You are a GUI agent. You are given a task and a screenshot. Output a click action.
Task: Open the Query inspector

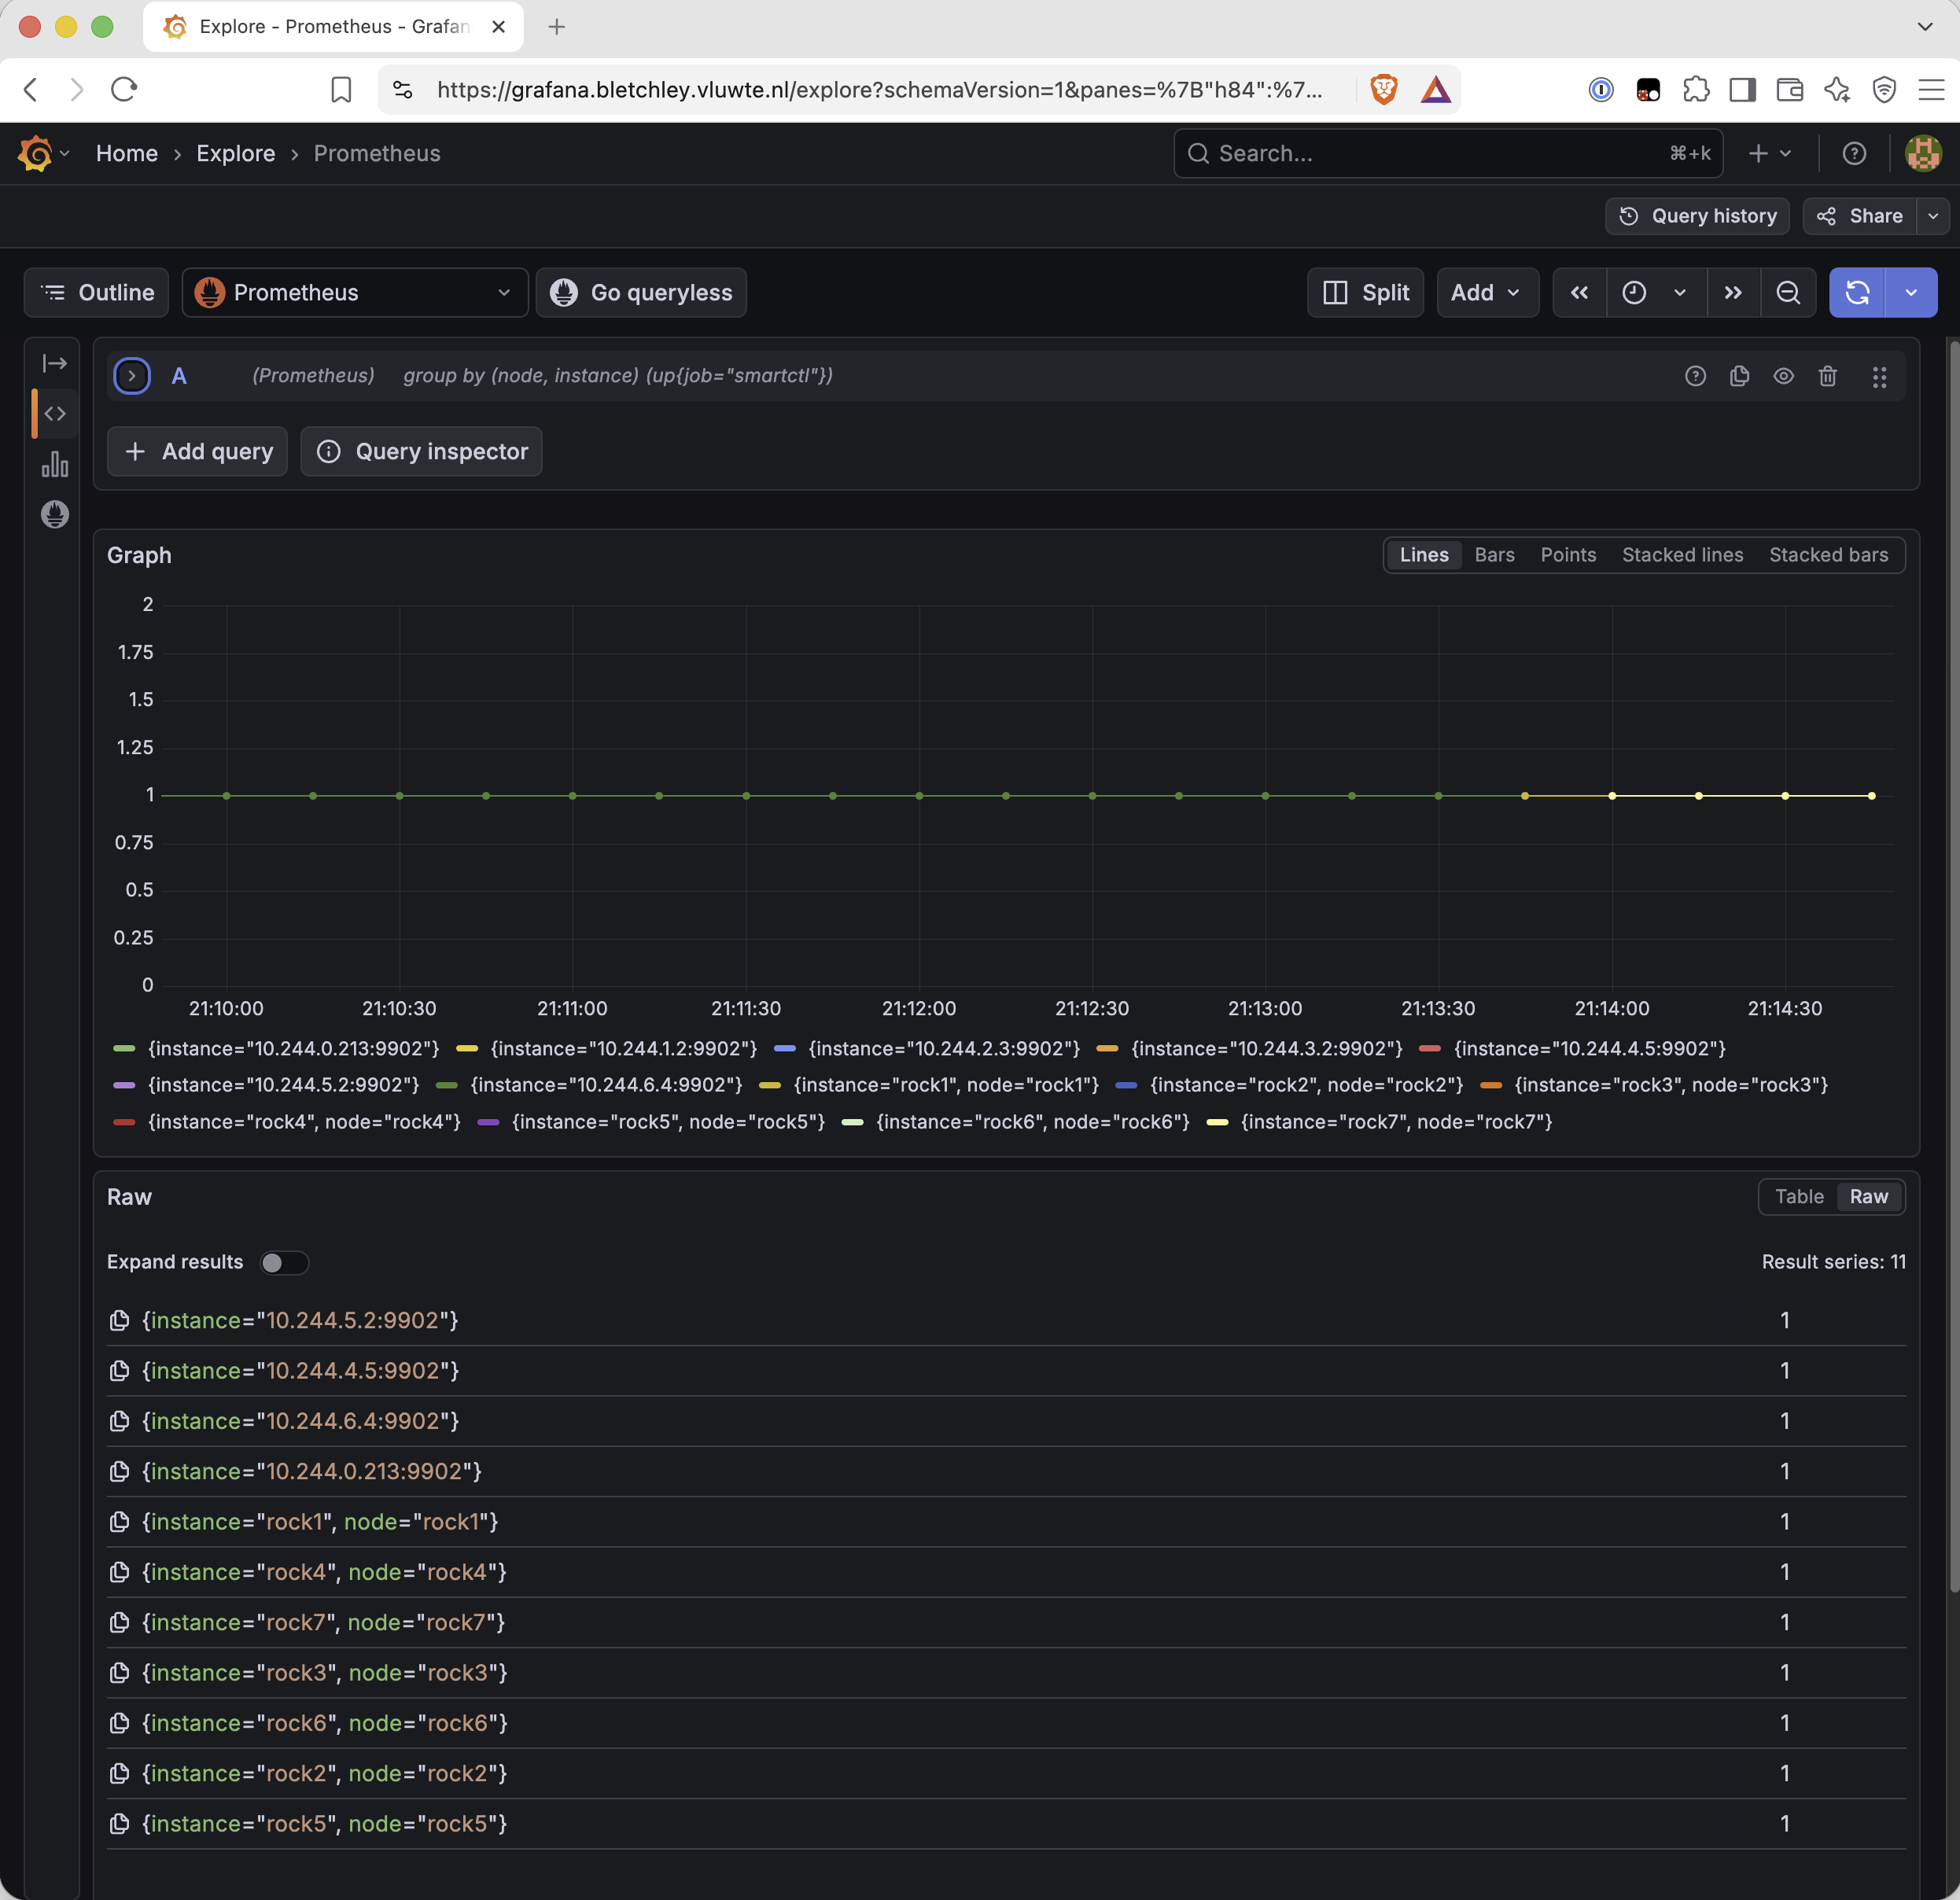pos(421,451)
